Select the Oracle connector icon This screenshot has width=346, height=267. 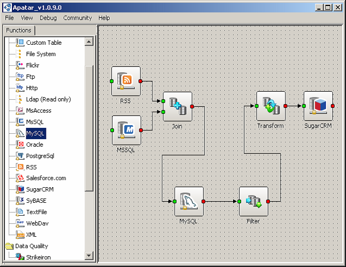coord(20,145)
